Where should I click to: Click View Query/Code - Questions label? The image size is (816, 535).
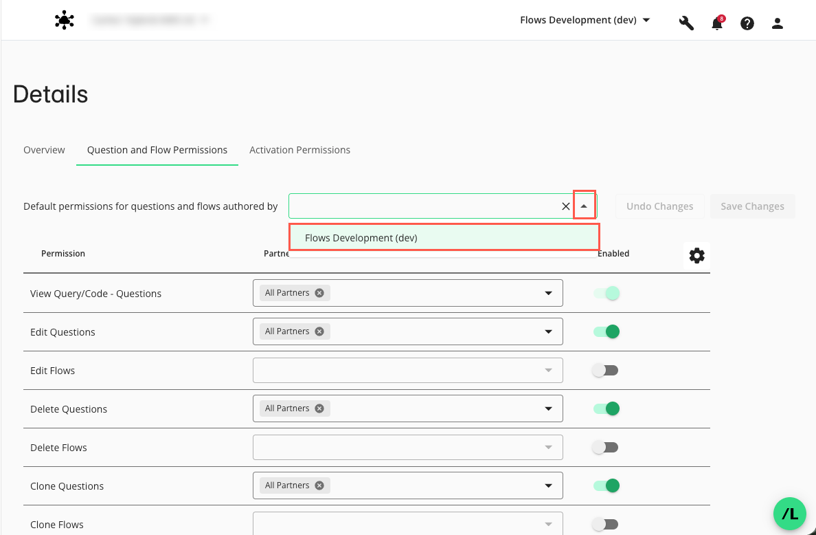click(x=95, y=294)
